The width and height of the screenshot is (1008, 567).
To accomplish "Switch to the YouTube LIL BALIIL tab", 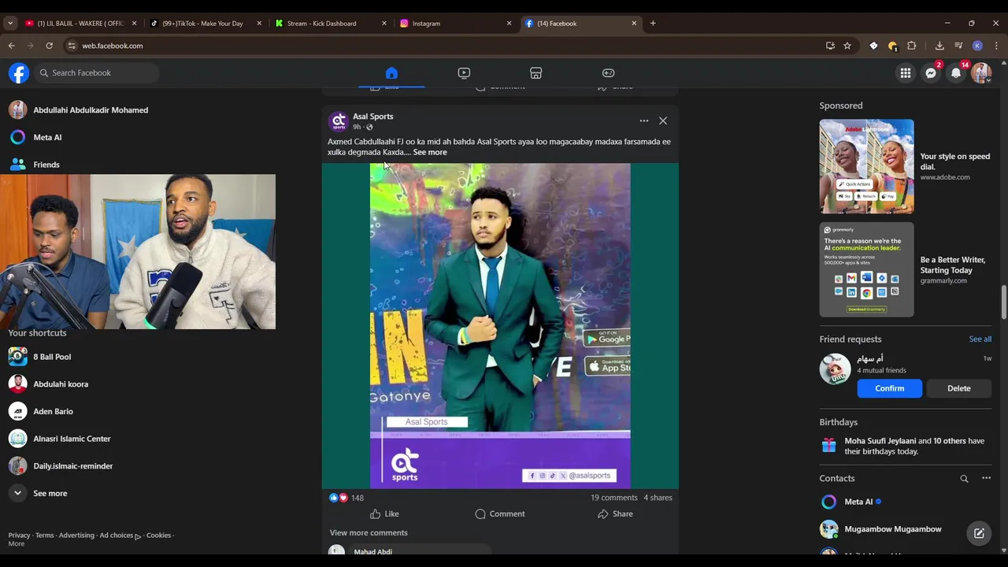I will coord(80,24).
